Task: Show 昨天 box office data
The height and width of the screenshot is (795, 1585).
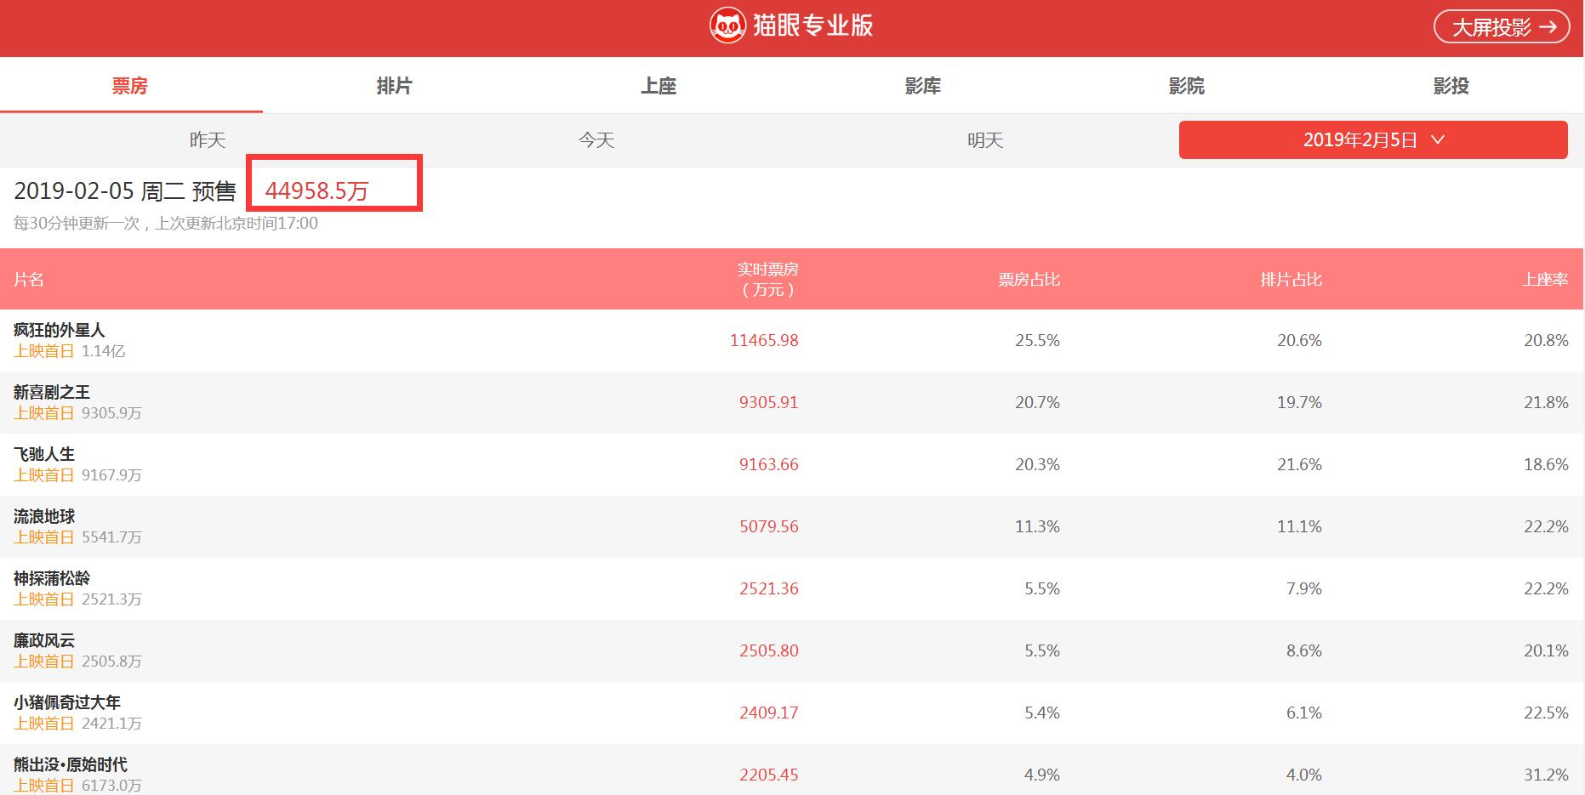Action: [x=208, y=140]
